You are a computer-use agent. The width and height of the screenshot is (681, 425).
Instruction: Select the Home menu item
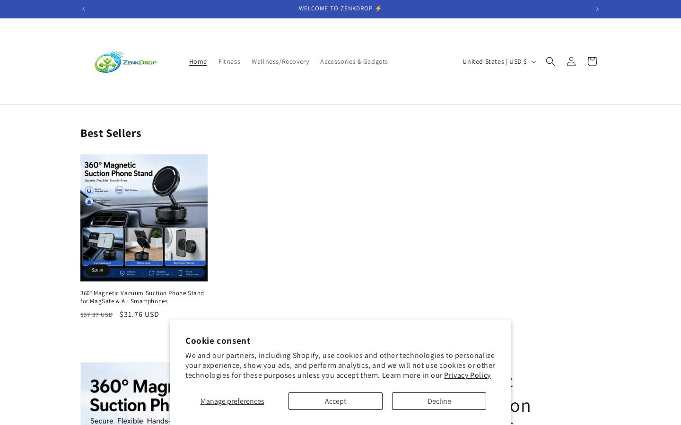(198, 61)
